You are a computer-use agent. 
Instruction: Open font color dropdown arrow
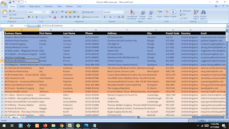click(x=57, y=17)
